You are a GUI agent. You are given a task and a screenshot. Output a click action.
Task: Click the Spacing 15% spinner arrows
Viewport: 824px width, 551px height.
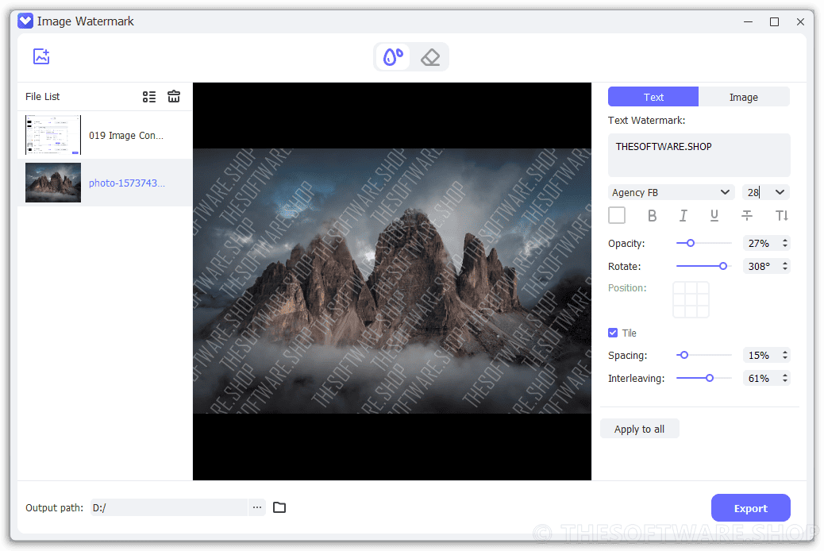click(784, 356)
